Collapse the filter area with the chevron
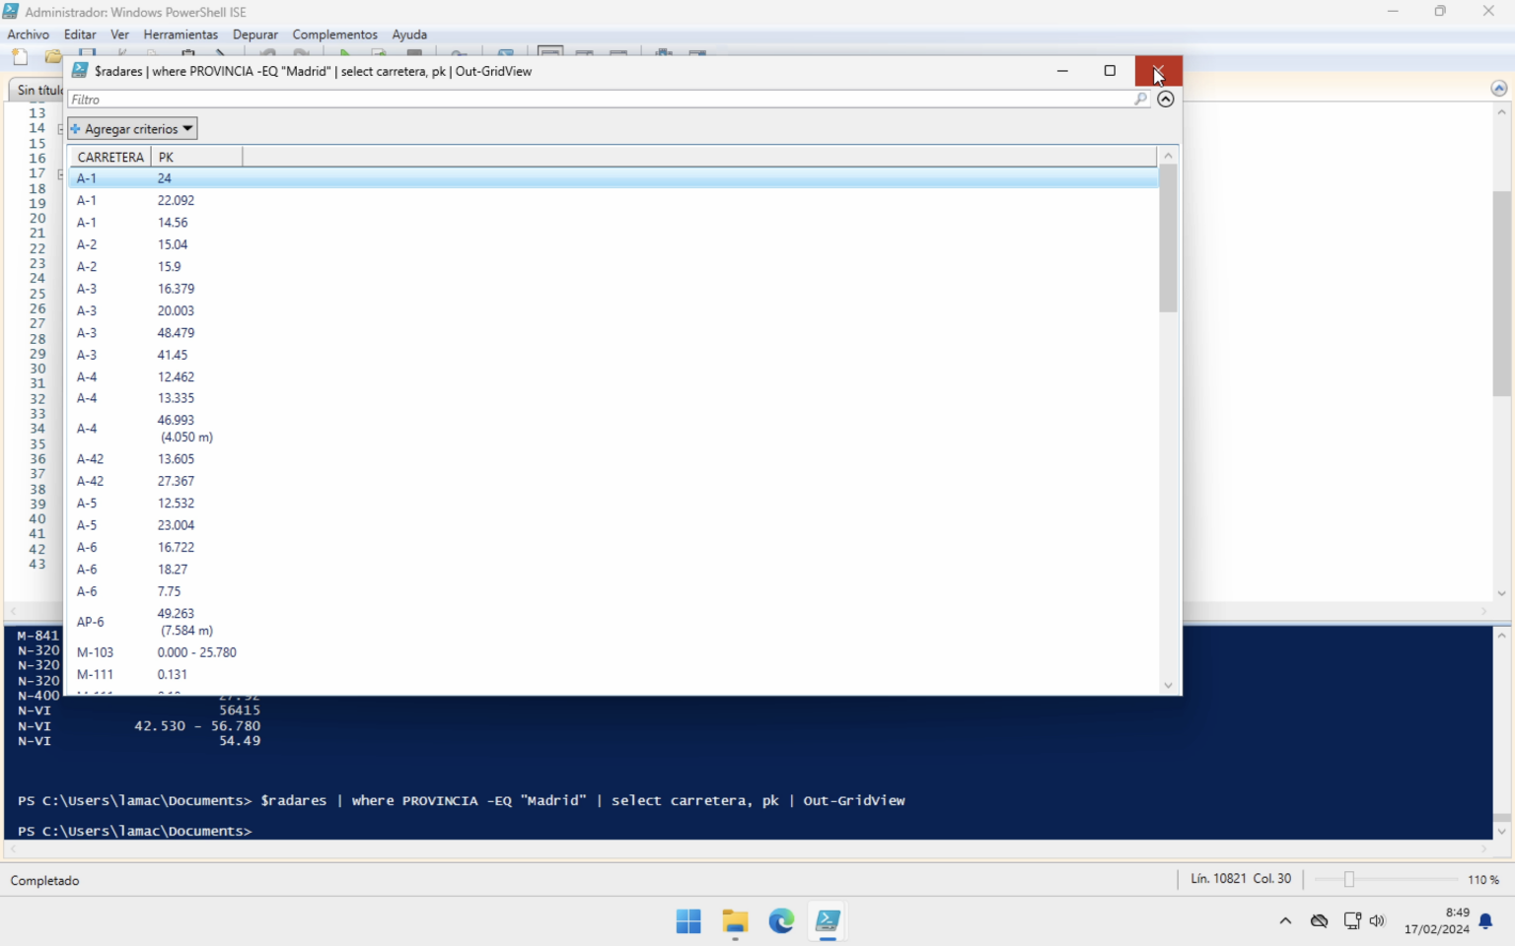Screen dimensions: 1515x946 point(1166,99)
